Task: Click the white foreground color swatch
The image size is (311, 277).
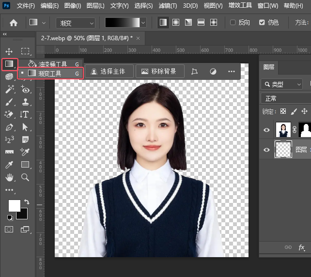Action: [x=14, y=205]
